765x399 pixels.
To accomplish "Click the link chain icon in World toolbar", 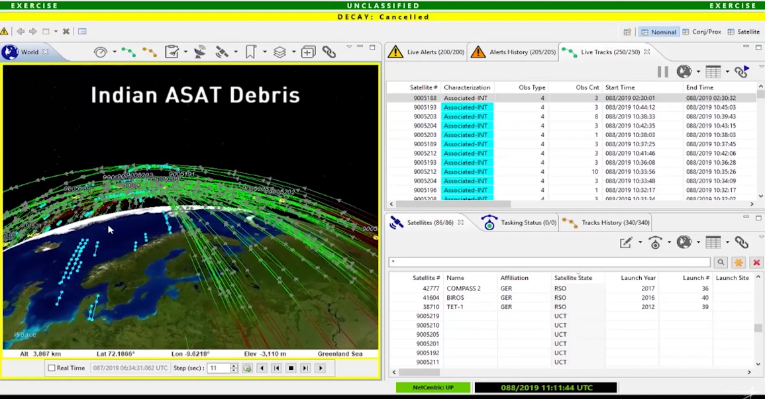I will 329,52.
